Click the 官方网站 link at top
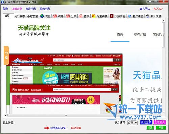Image resolution: width=169 pixels, height=134 pixels. coord(145,9)
